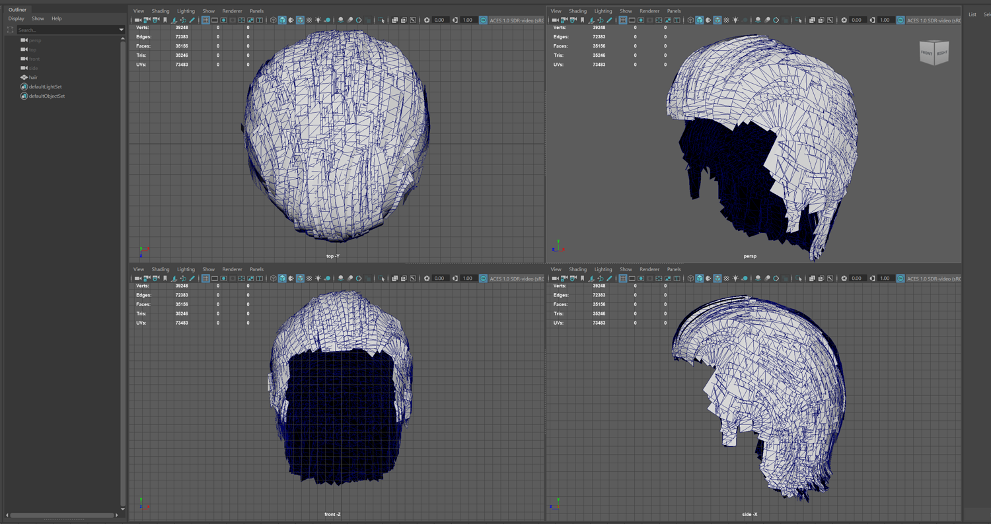
Task: Open View menu in top view panel
Action: 139,11
